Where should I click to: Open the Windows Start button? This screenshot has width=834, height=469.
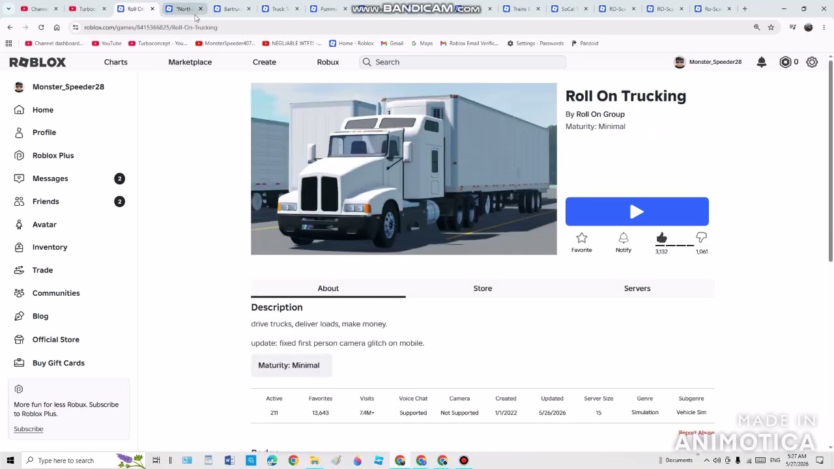tap(10, 461)
